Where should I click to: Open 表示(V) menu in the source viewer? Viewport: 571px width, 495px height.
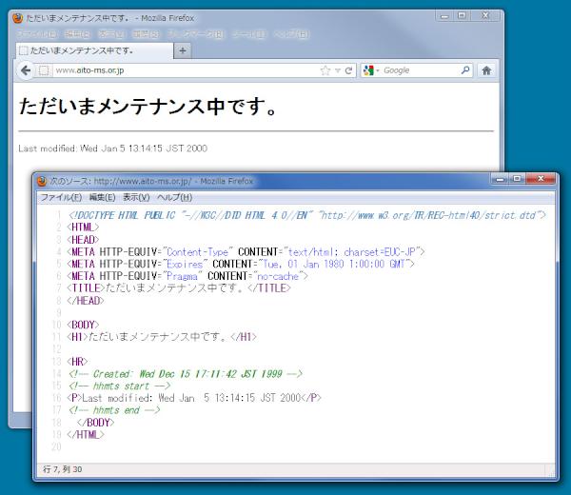tap(136, 197)
